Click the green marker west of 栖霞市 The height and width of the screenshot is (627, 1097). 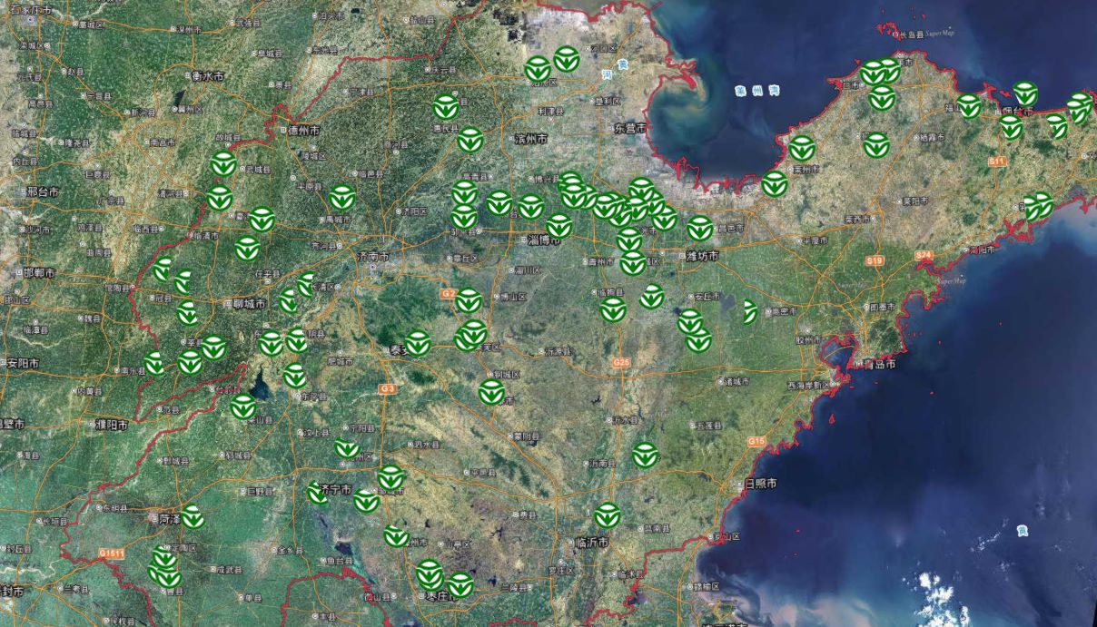click(x=875, y=144)
